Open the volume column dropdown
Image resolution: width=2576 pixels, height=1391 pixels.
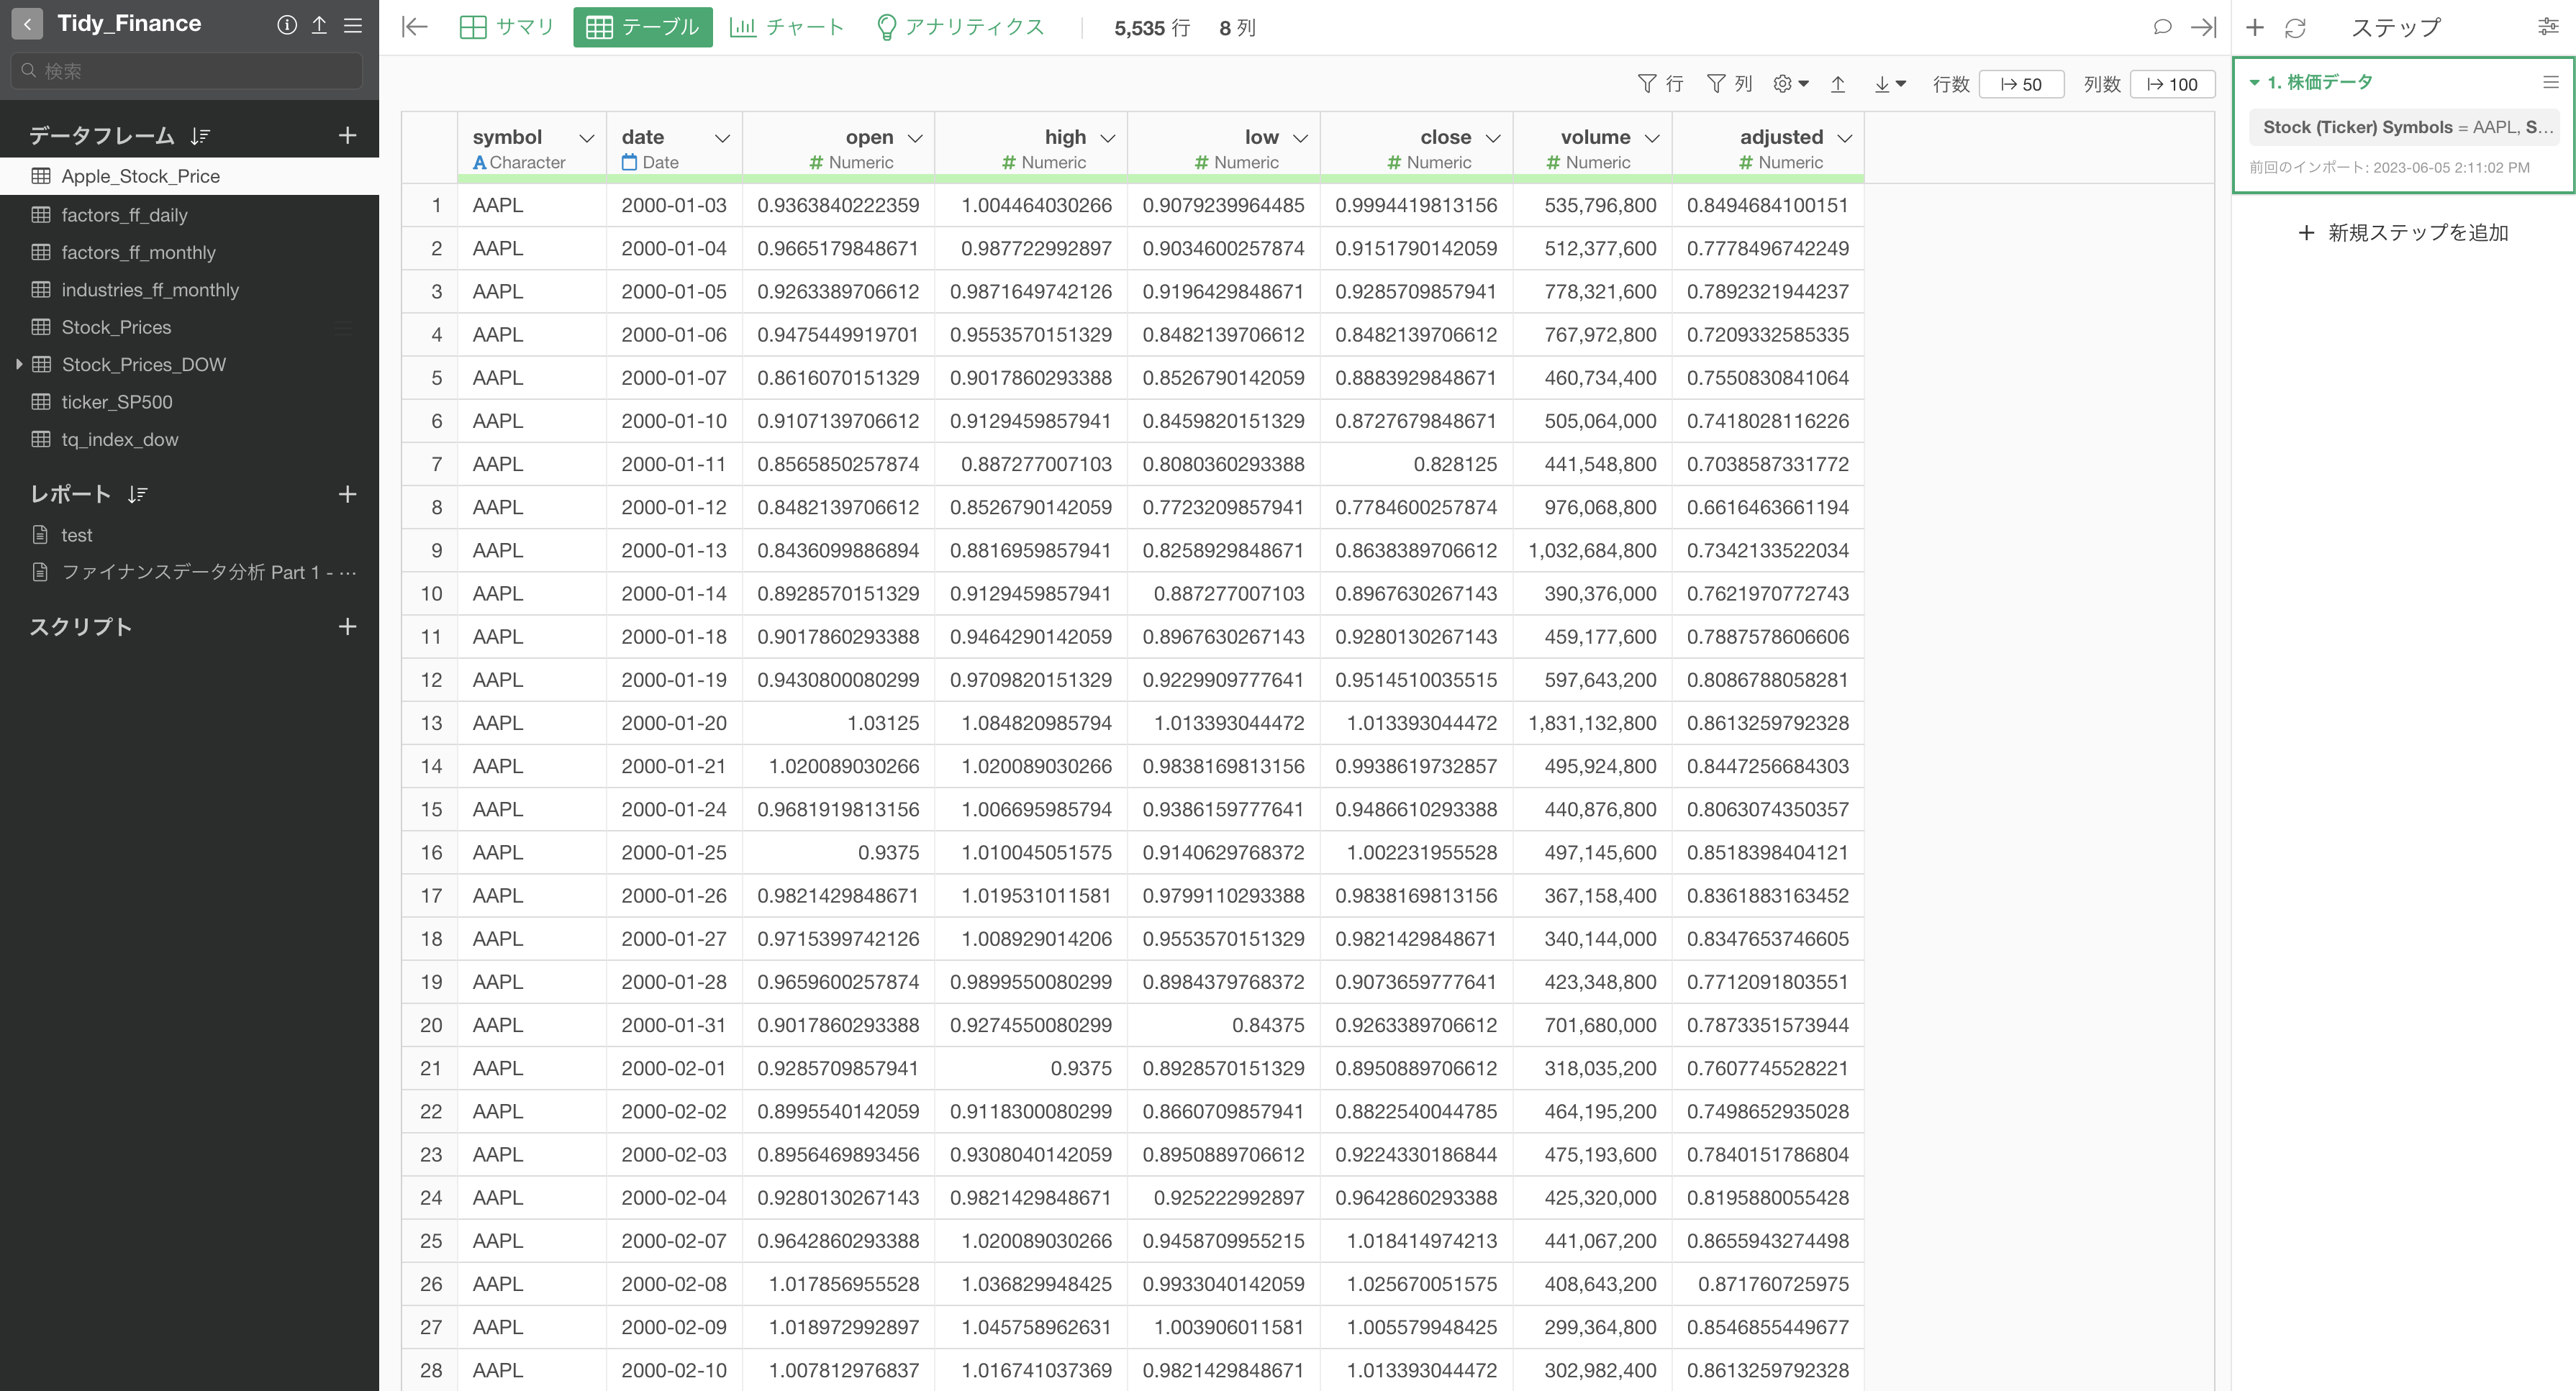click(1652, 138)
